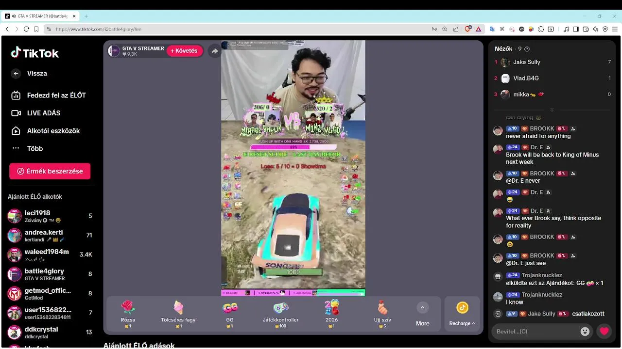Open the Leo AI sparkle icon
This screenshot has width=622, height=349.
coord(595,29)
